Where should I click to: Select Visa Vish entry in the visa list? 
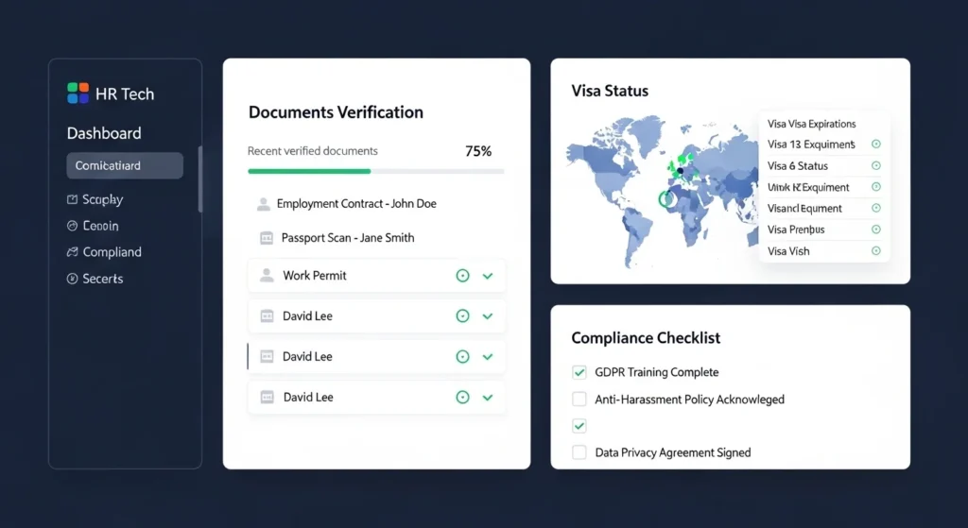[789, 251]
